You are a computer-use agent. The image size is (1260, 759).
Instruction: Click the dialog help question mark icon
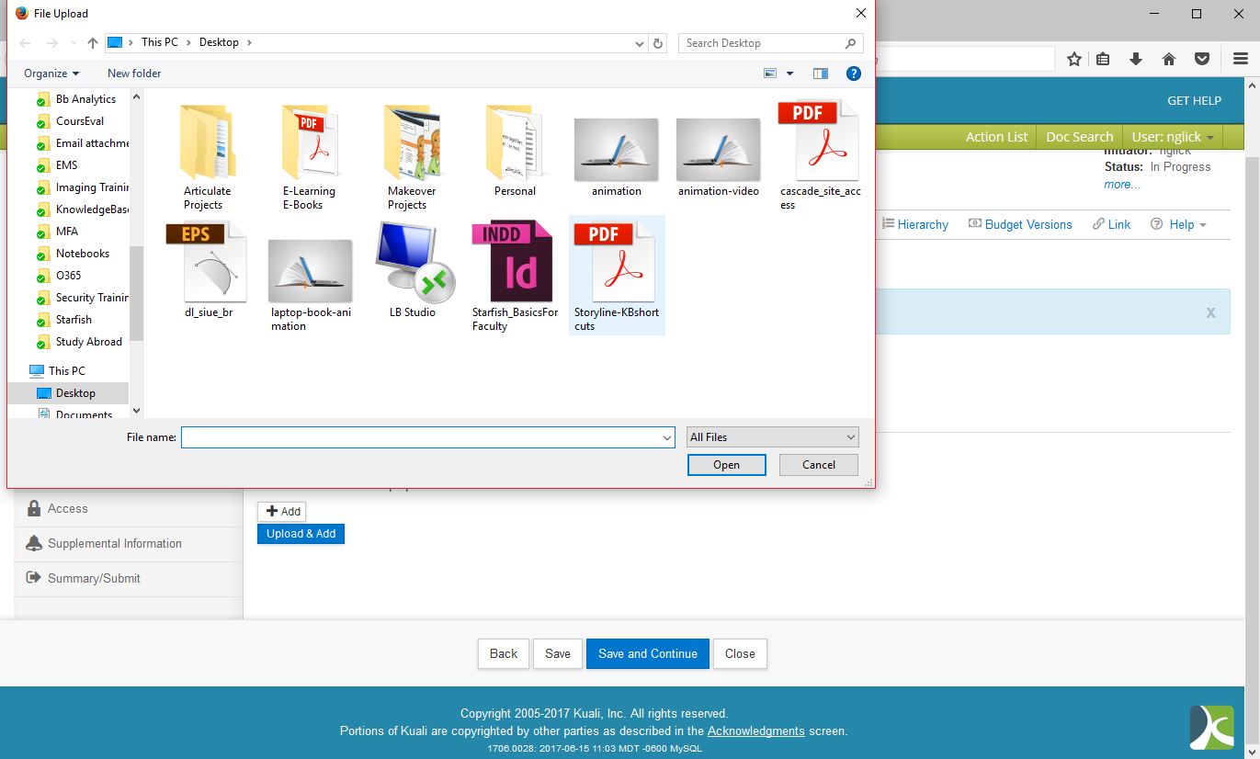click(x=853, y=74)
